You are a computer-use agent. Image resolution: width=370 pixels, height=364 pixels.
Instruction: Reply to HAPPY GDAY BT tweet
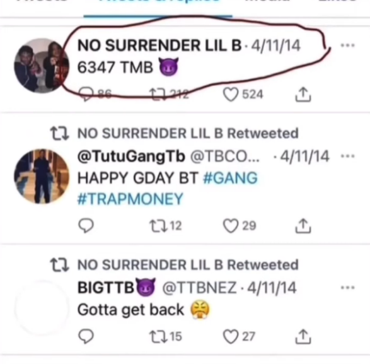86,226
